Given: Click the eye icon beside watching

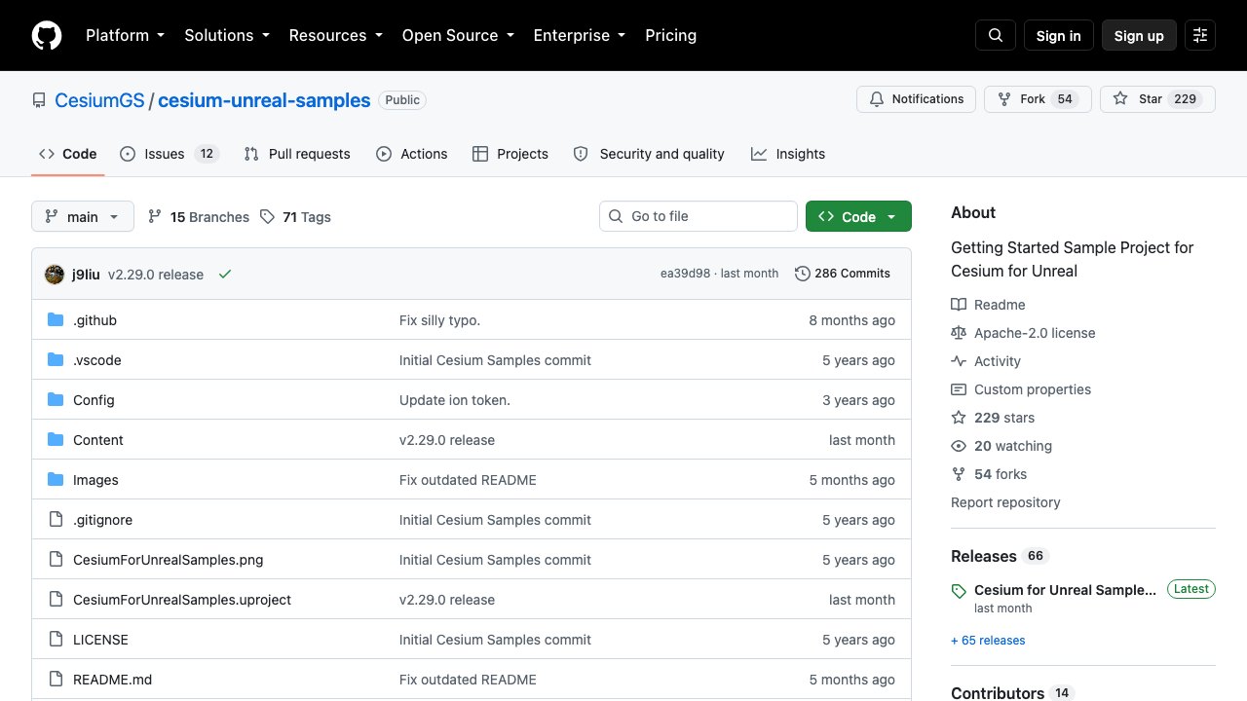Looking at the screenshot, I should coord(959,446).
